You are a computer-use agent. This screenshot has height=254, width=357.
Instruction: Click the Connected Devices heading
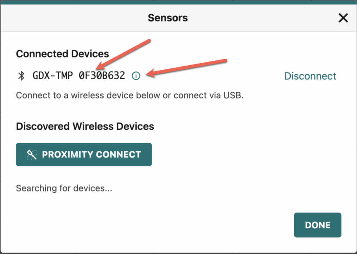(62, 54)
